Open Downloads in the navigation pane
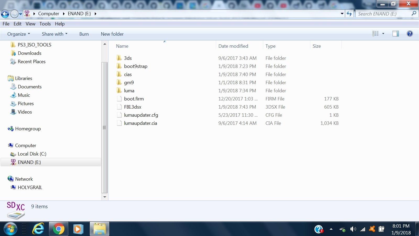Image resolution: width=419 pixels, height=236 pixels. (x=29, y=53)
